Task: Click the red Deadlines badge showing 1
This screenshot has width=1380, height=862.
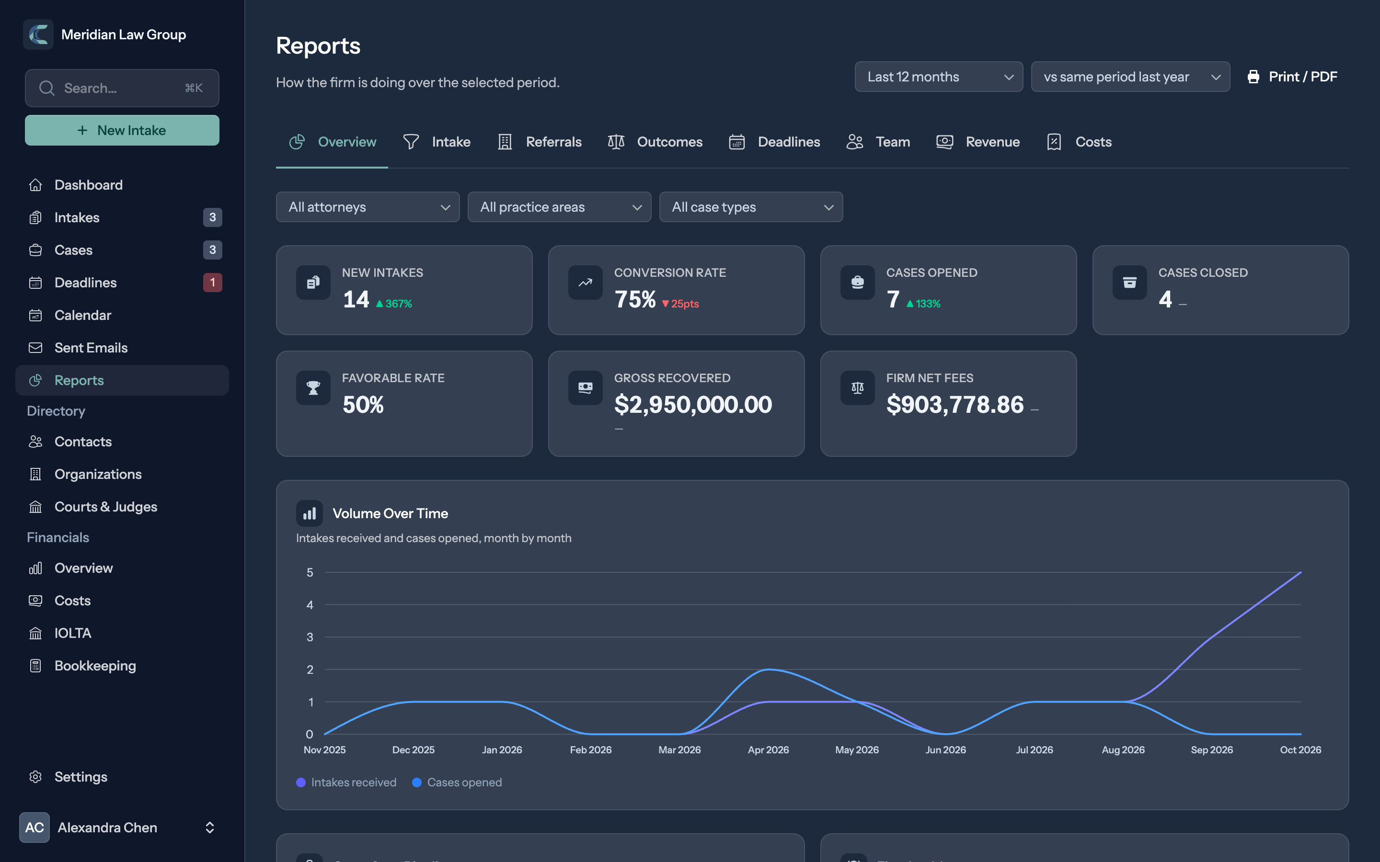Action: click(x=213, y=283)
